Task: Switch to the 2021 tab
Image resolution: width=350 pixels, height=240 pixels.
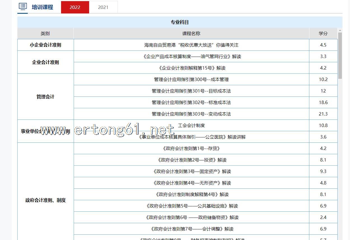Action: pos(103,7)
